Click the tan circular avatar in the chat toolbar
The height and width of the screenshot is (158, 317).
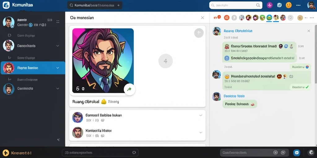[x=300, y=18]
